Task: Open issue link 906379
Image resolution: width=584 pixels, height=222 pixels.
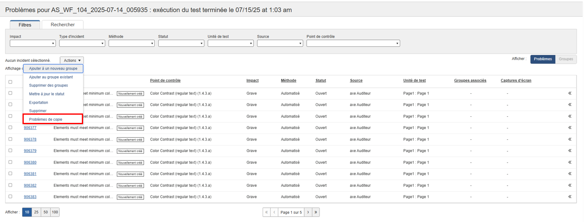Action: (x=30, y=151)
